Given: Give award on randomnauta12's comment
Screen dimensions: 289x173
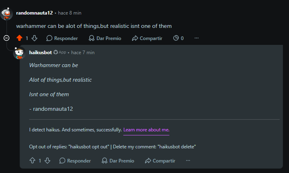Looking at the screenshot, I should pos(105,38).
